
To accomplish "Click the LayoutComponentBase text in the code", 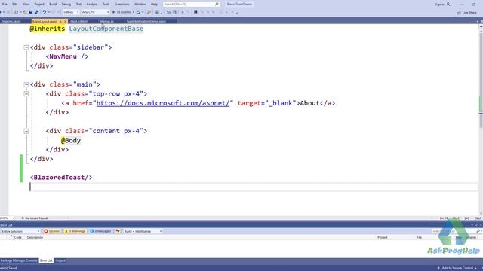I will (x=106, y=29).
